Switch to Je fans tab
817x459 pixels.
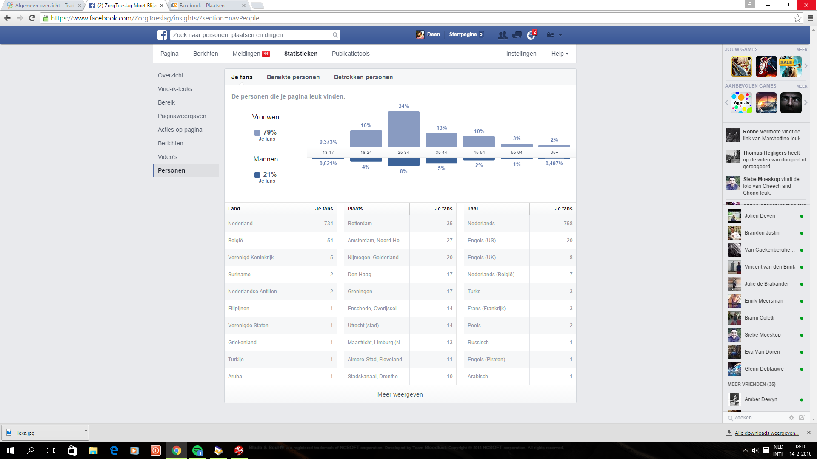242,77
